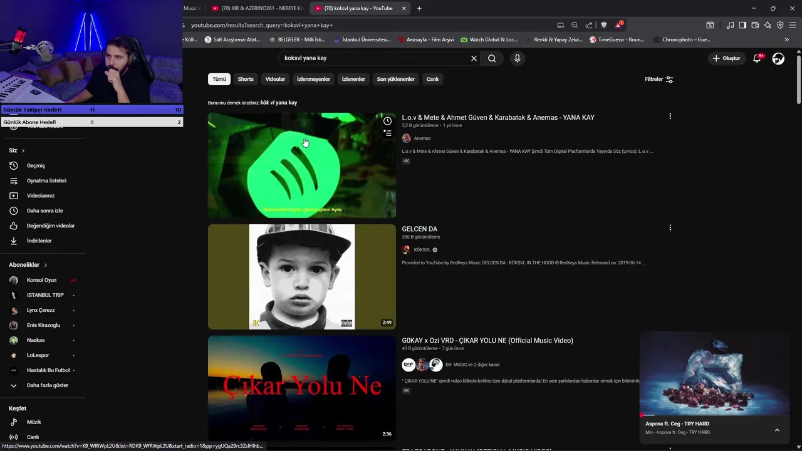This screenshot has height=451, width=802.
Task: Select the Tümü filter chip
Action: 219,79
